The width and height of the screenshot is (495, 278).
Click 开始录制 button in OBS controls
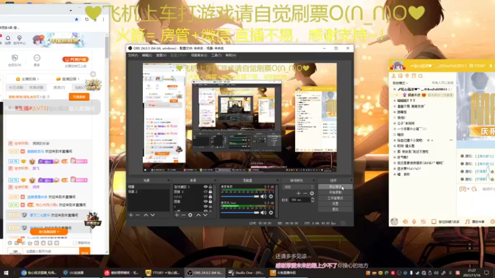click(335, 192)
